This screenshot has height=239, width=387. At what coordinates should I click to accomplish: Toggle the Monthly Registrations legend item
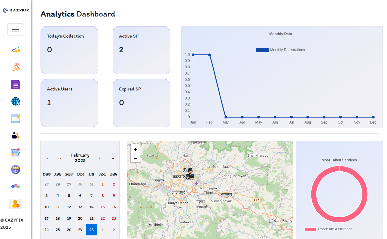(x=280, y=50)
